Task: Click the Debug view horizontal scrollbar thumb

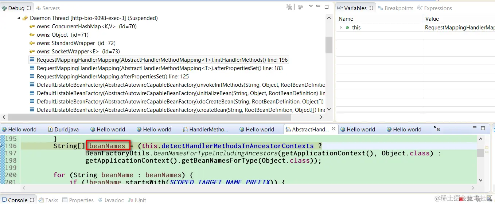Action: (149, 117)
